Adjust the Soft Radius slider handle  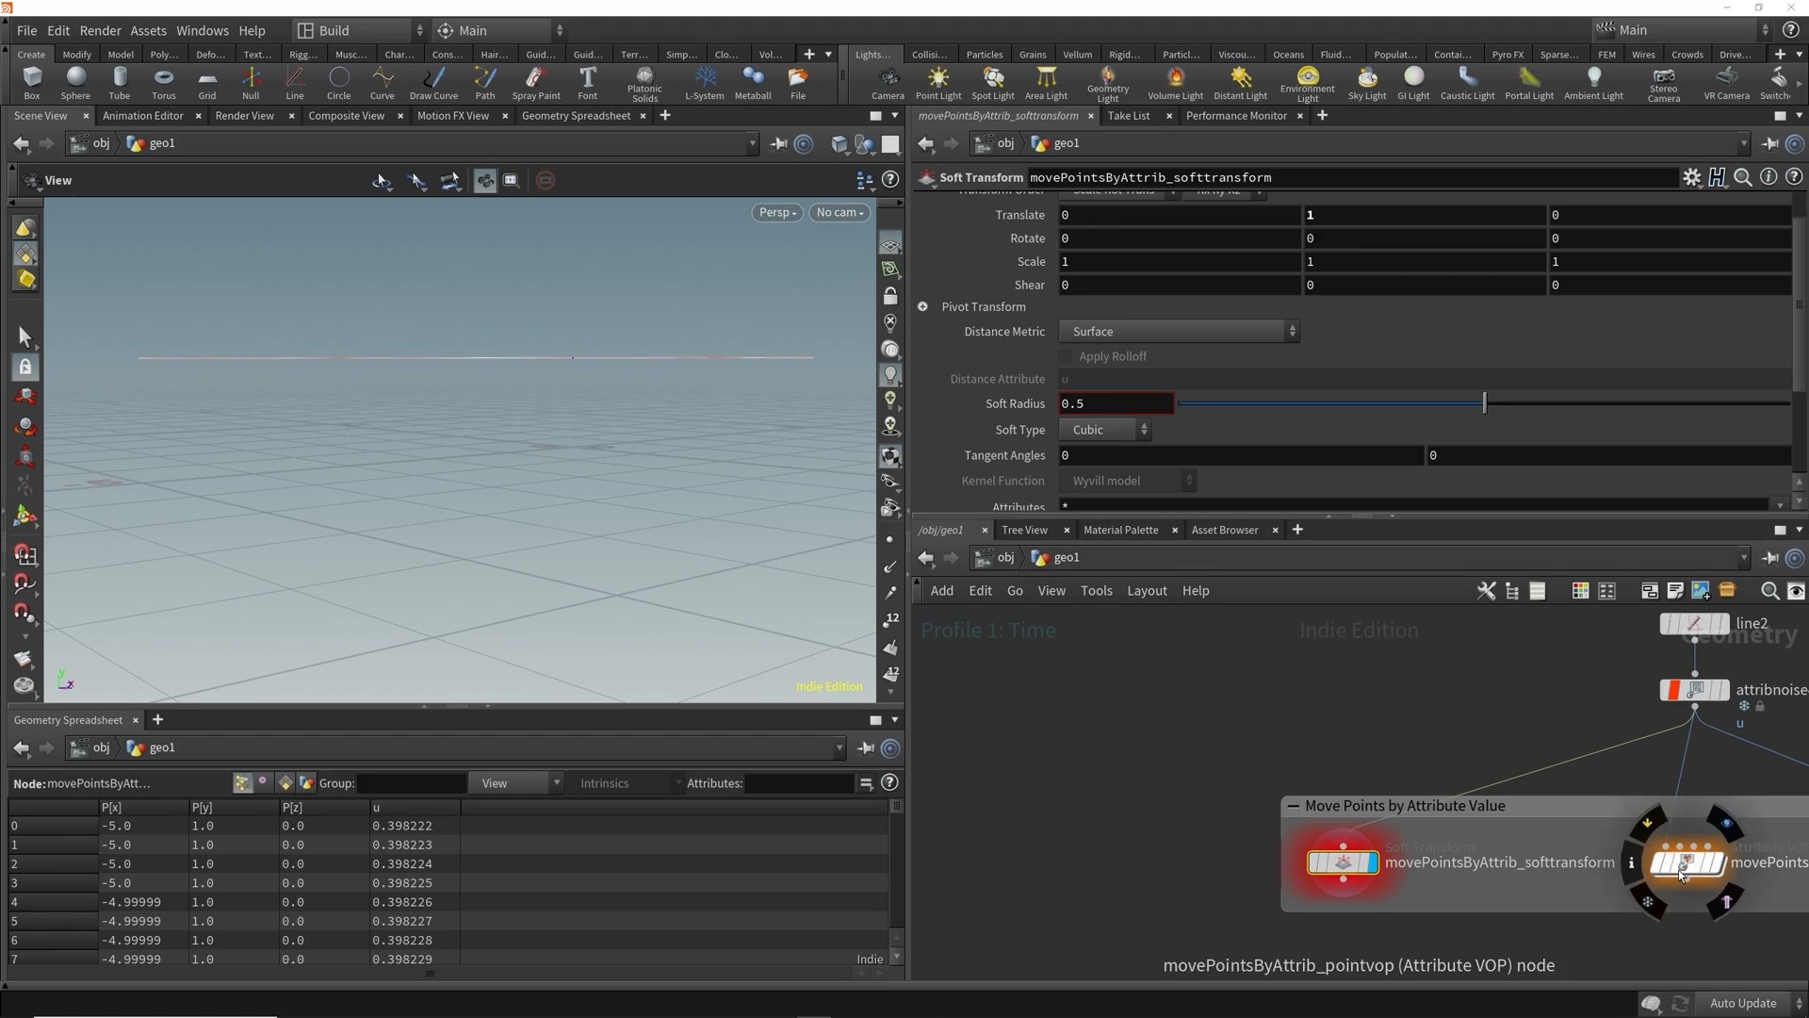click(1484, 403)
